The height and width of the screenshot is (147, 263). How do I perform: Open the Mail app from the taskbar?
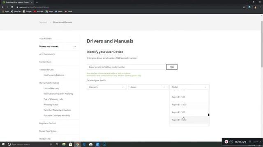coord(91,144)
